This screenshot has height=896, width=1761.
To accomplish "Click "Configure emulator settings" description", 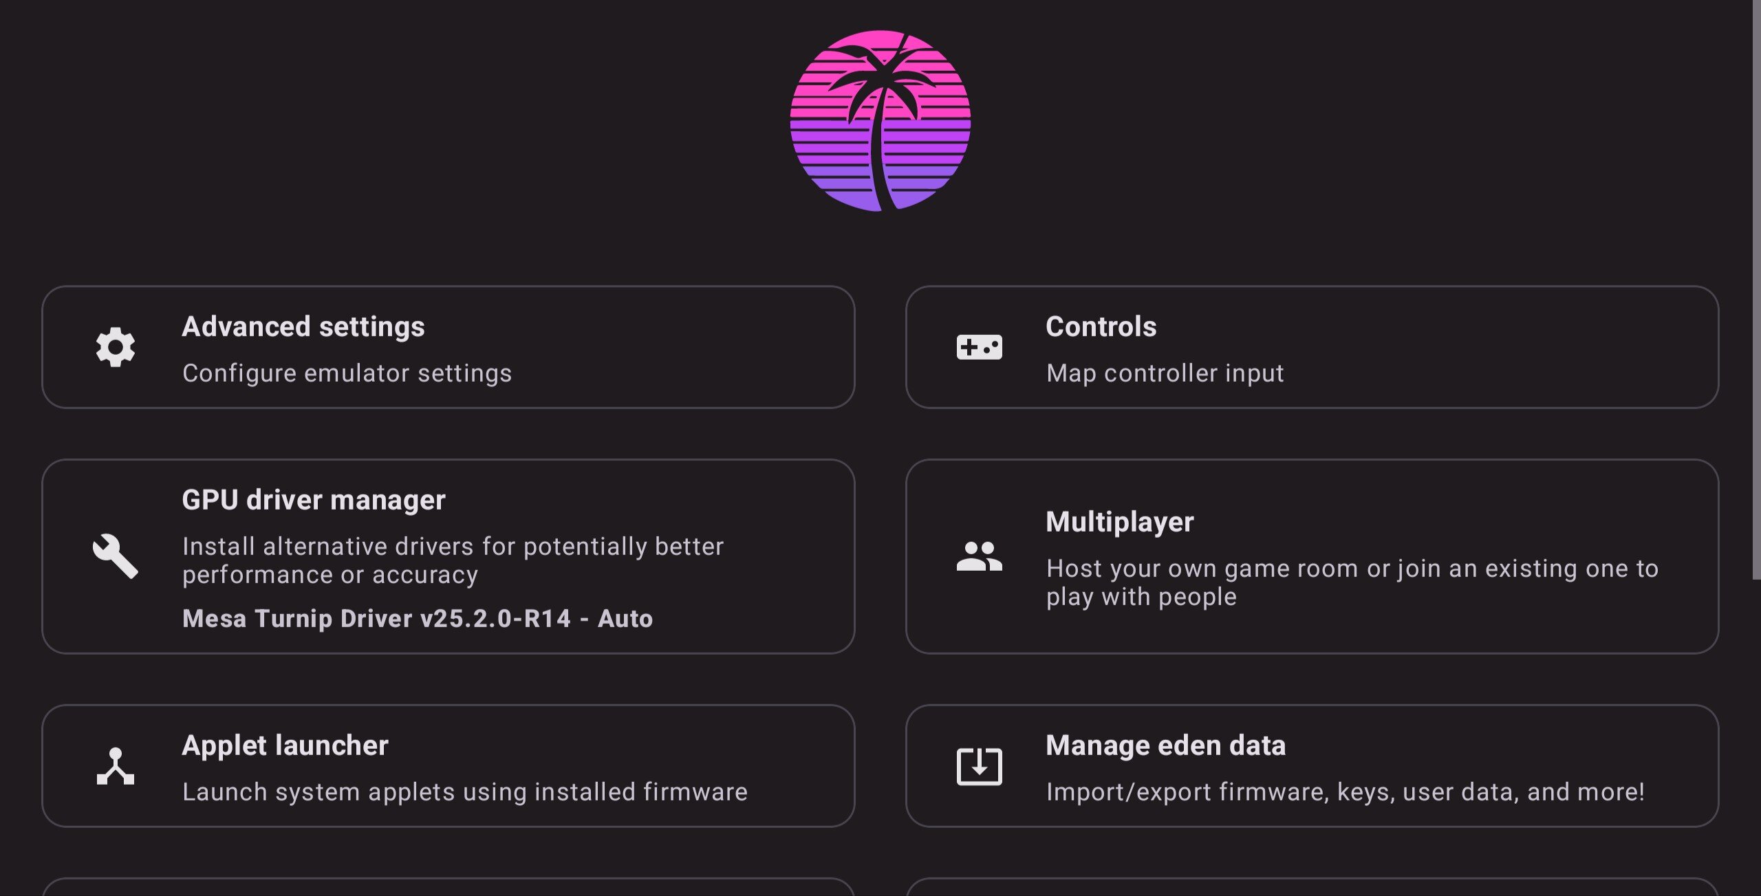I will (x=347, y=373).
